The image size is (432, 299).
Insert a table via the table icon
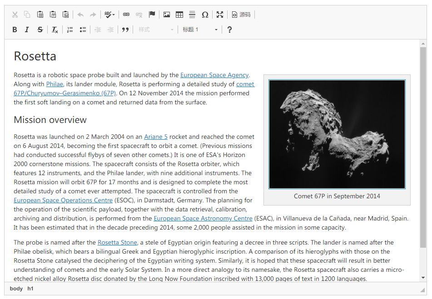(179, 15)
